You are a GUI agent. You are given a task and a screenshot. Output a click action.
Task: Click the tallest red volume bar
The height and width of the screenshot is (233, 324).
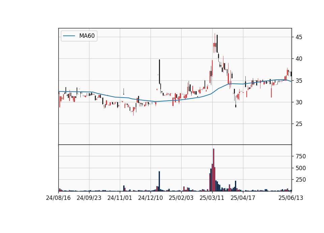213,170
